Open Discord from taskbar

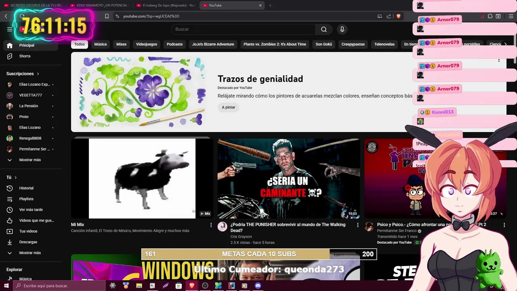pos(258,286)
